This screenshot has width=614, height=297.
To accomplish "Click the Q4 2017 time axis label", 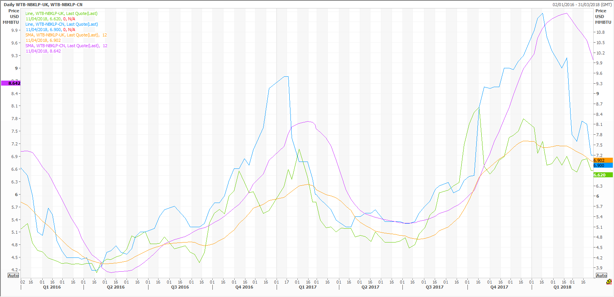I will tap(499, 287).
